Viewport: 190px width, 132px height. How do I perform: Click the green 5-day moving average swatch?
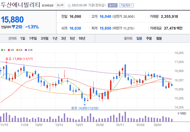click(x=2, y=50)
